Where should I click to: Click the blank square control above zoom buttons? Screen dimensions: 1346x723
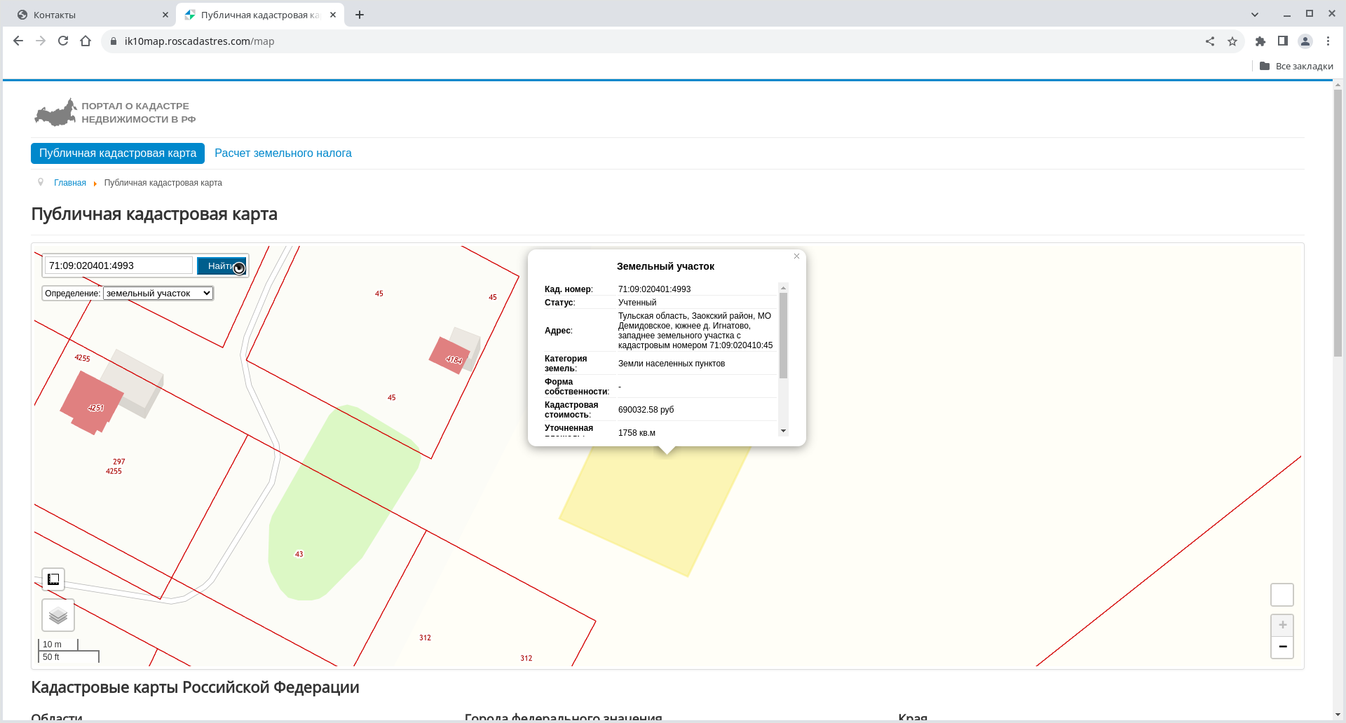[1282, 595]
